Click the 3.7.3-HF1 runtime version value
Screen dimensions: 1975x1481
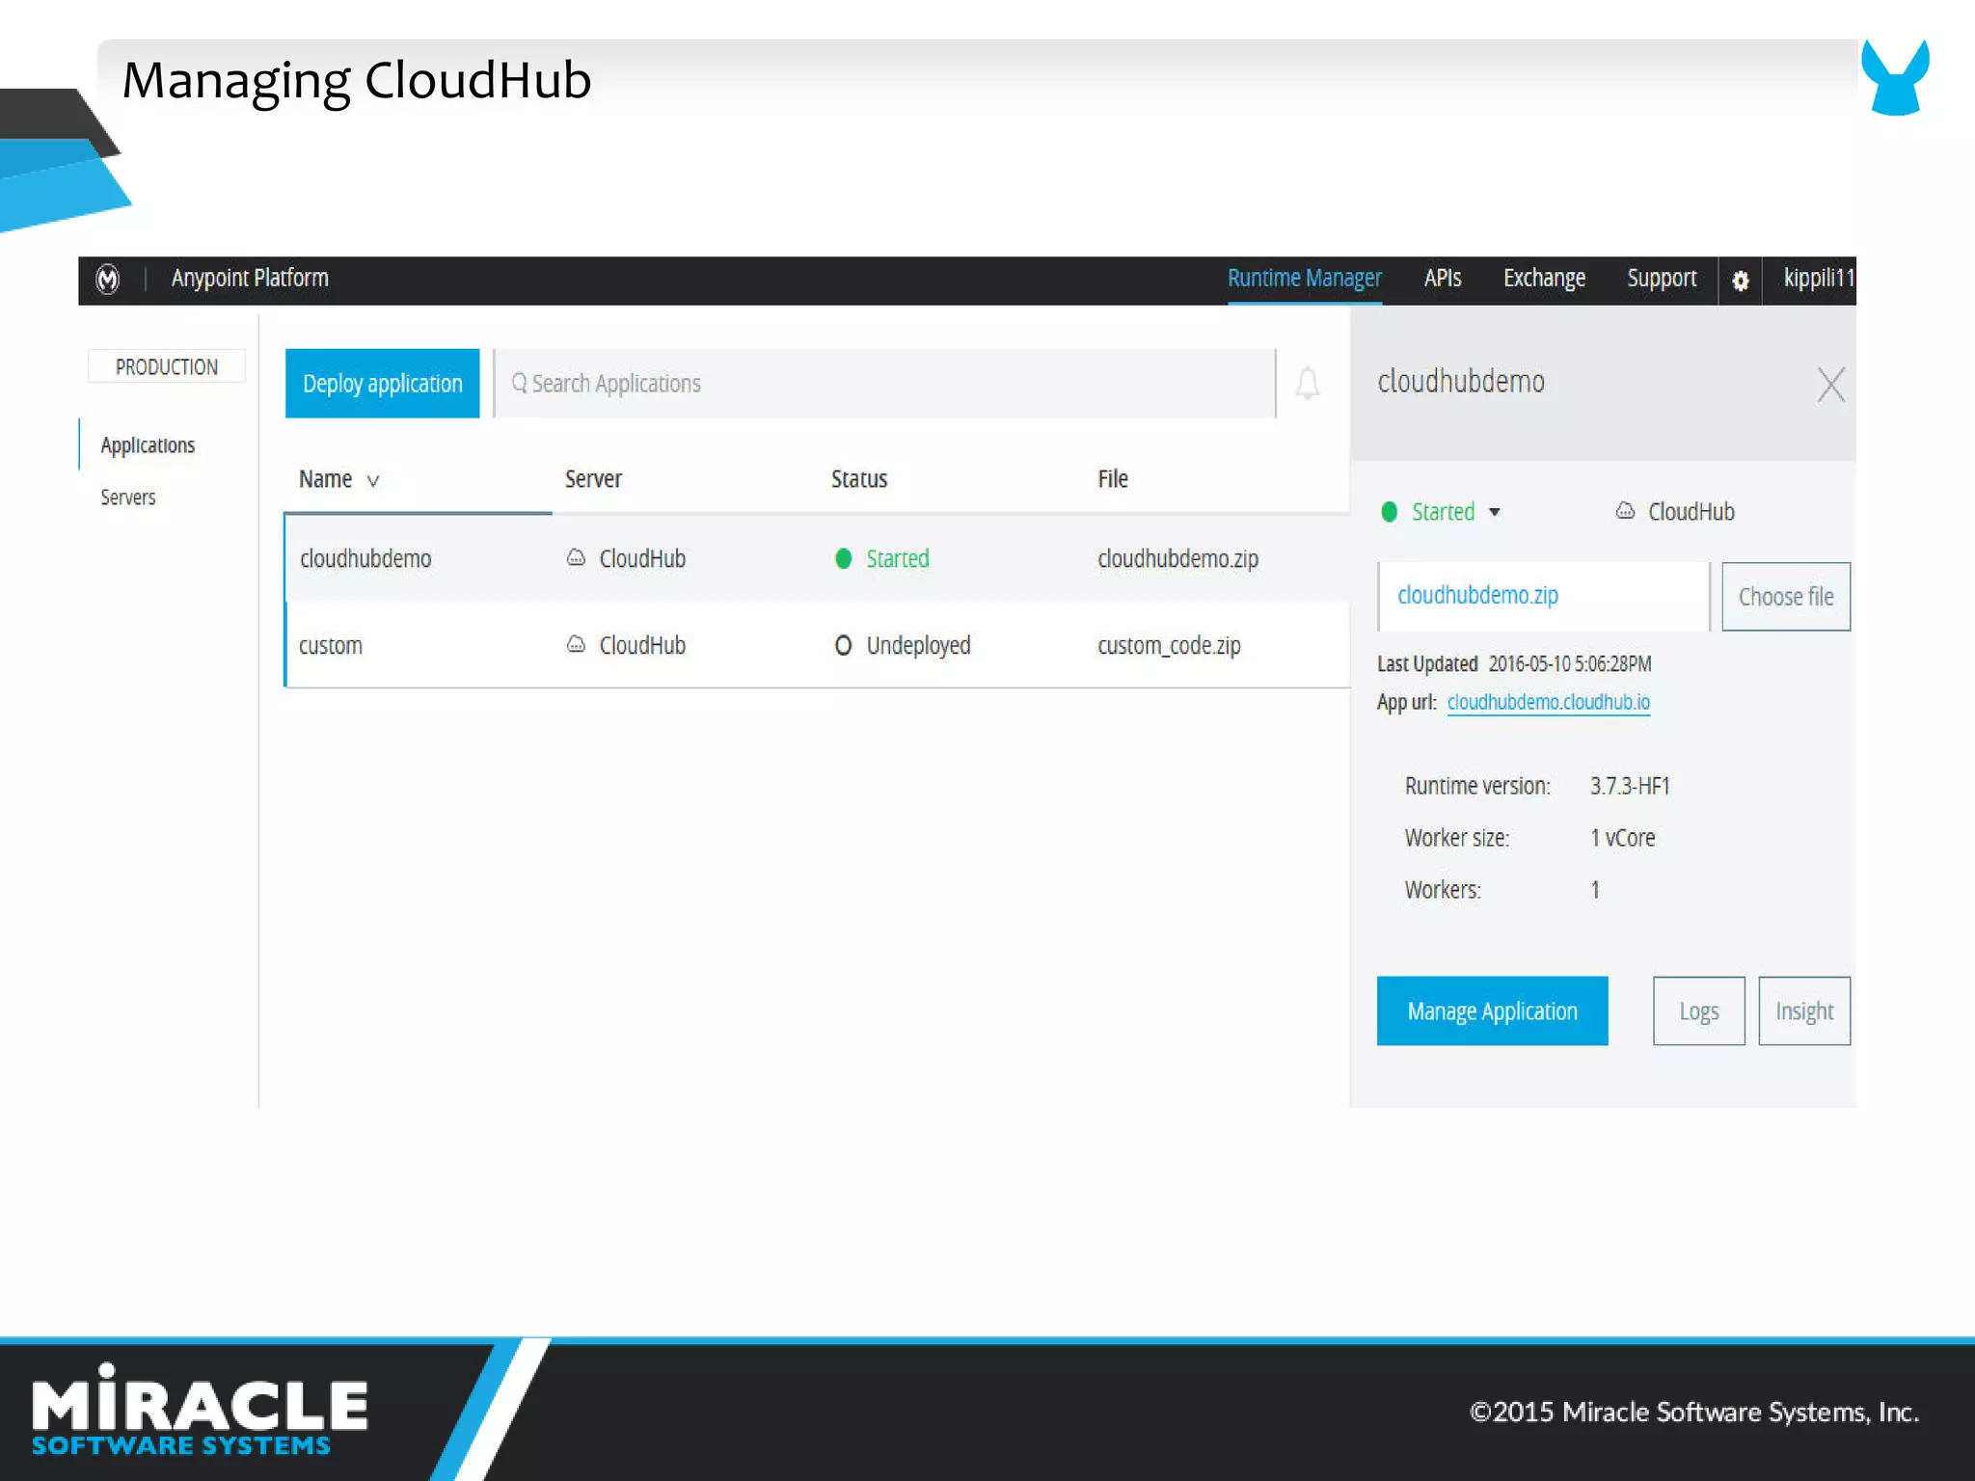pos(1629,786)
